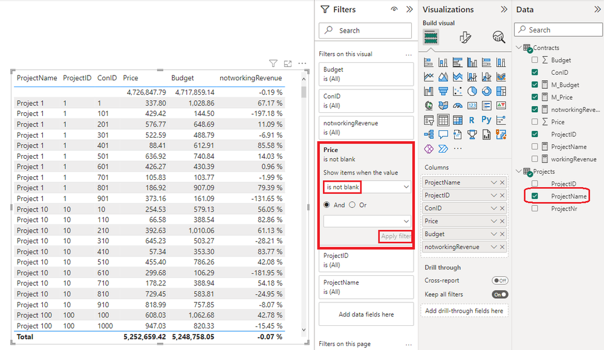Add a Q&A visual

tap(443, 134)
